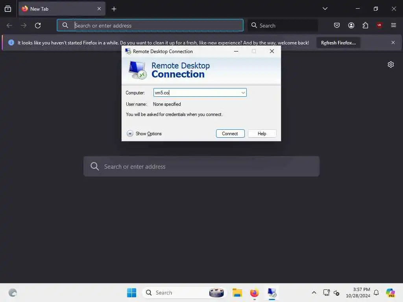Open the Save to Pocket icon

337,25
